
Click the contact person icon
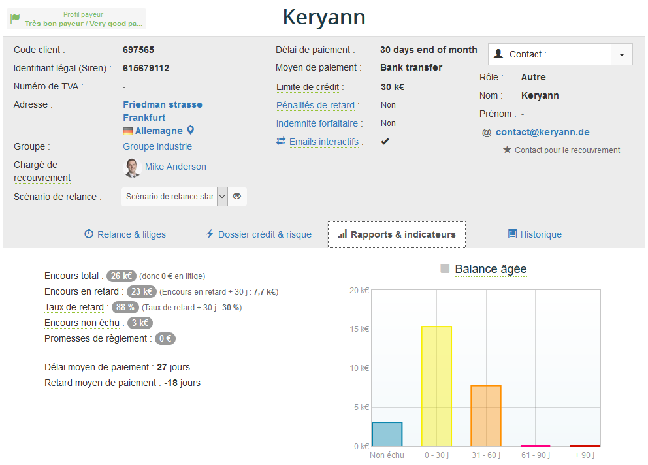pos(499,54)
